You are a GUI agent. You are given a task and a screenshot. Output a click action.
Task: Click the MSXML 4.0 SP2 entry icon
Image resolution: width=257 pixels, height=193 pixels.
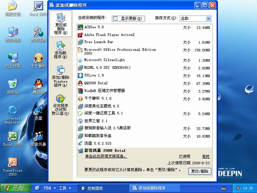(81, 68)
